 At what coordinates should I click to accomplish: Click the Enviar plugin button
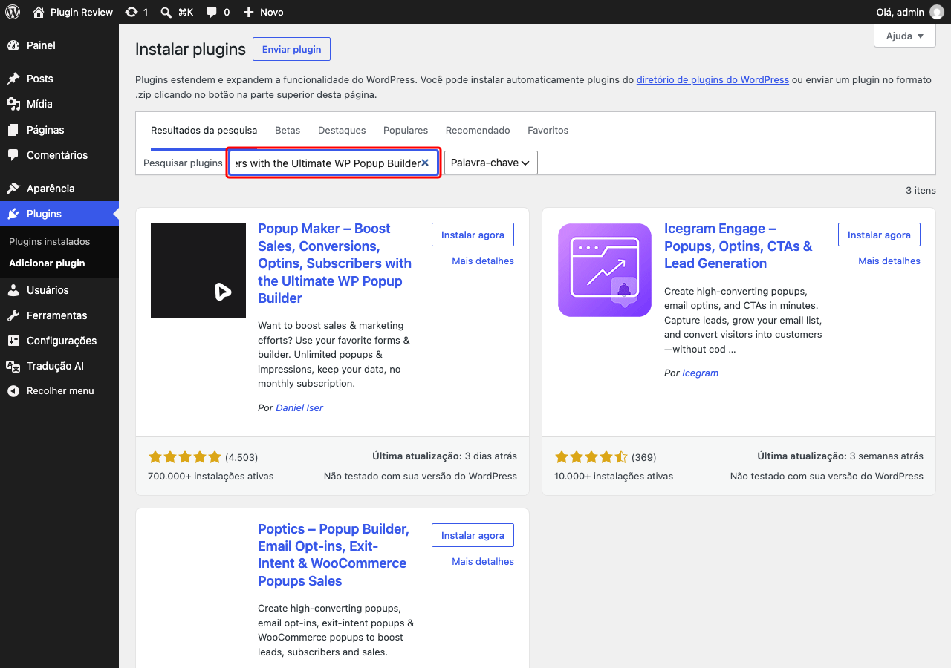[x=292, y=49]
